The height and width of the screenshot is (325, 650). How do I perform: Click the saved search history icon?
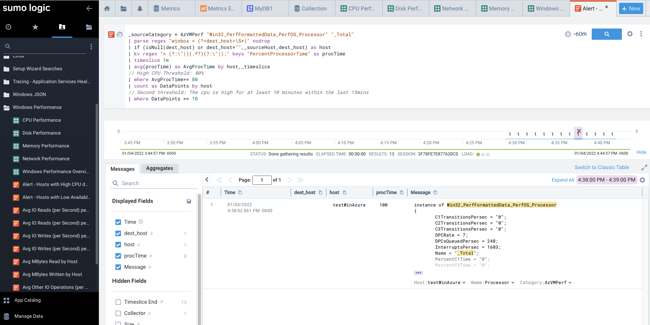pyautogui.click(x=120, y=35)
